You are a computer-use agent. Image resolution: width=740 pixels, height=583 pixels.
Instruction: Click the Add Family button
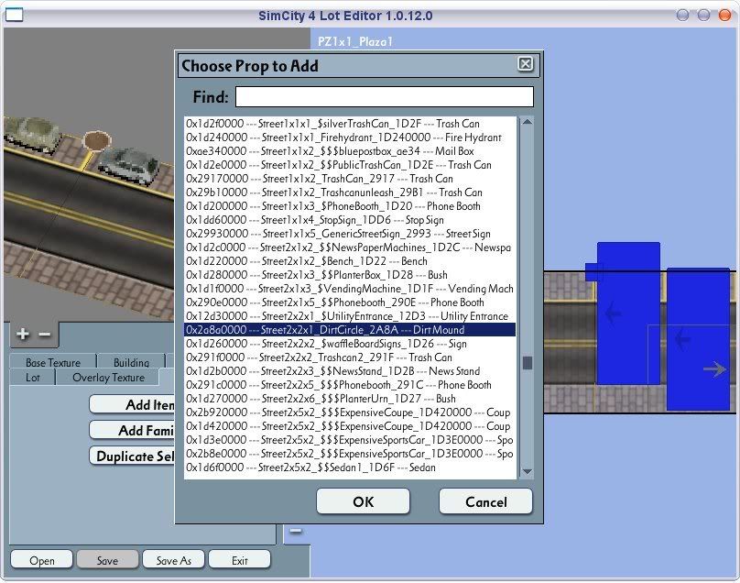pyautogui.click(x=132, y=430)
